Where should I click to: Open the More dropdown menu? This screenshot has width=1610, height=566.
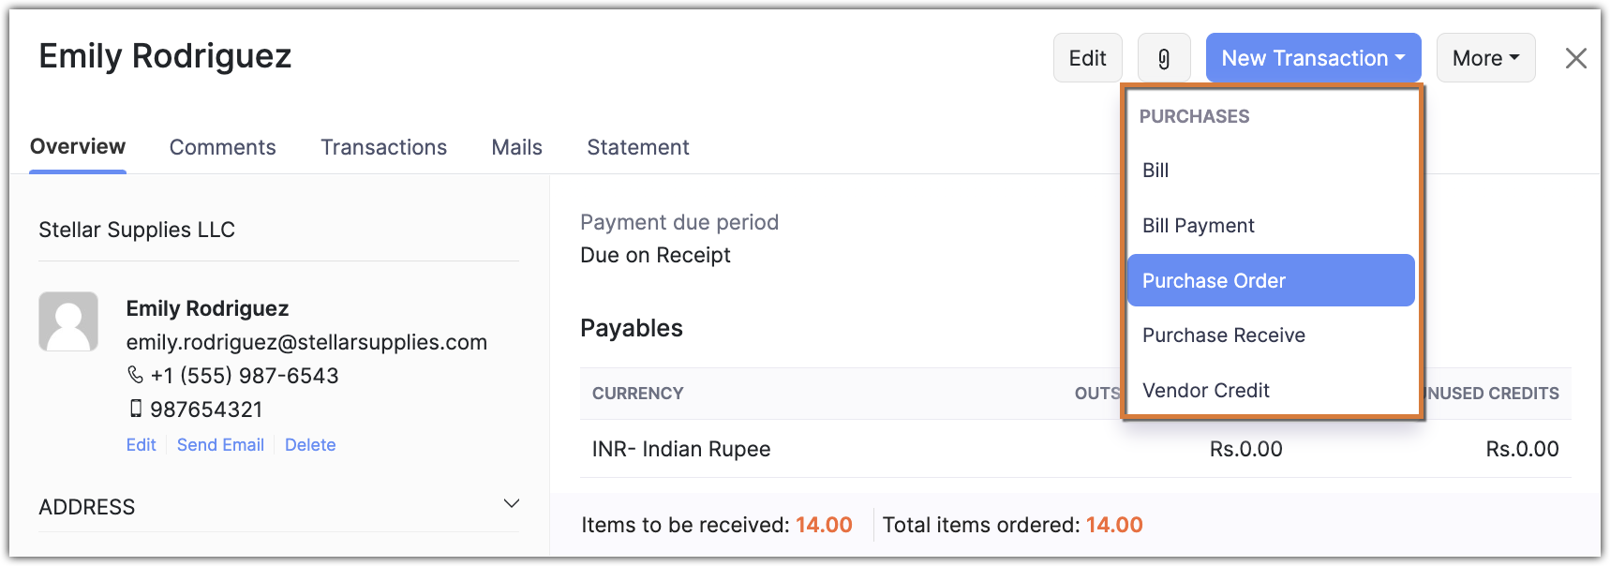[1485, 58]
